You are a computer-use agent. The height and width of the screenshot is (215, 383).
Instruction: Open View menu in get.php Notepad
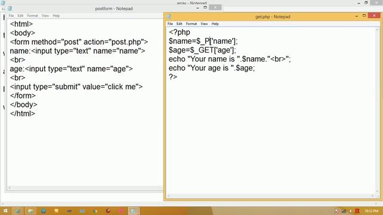204,24
